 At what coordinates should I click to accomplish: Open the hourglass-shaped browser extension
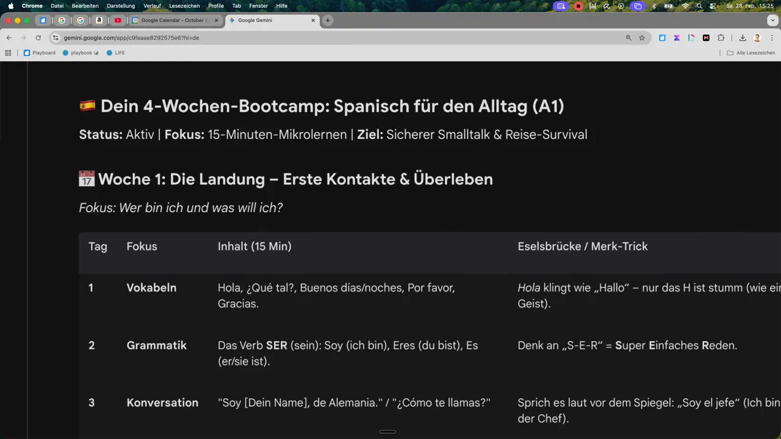677,38
